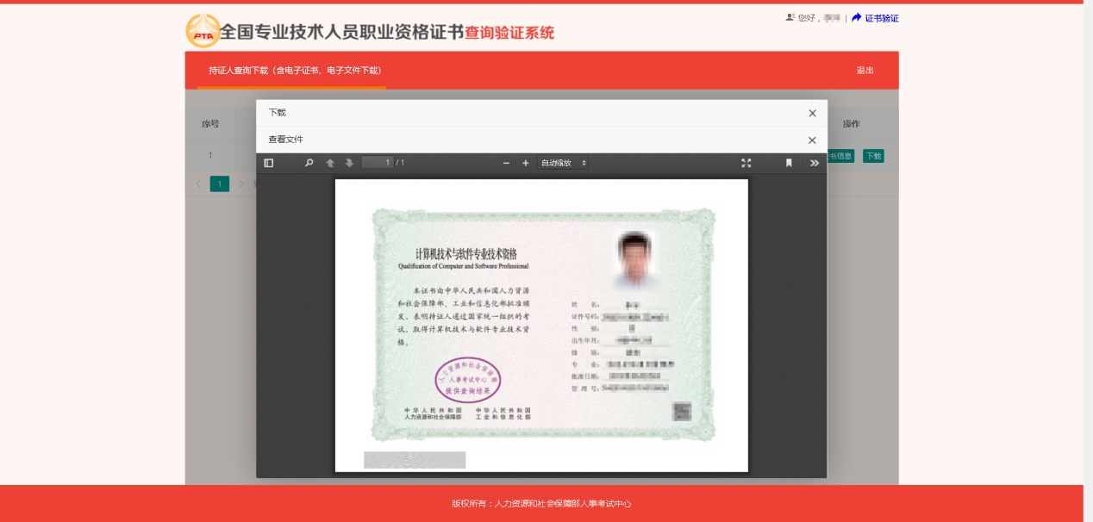Go to the previous page
This screenshot has height=522, width=1093.
point(330,163)
